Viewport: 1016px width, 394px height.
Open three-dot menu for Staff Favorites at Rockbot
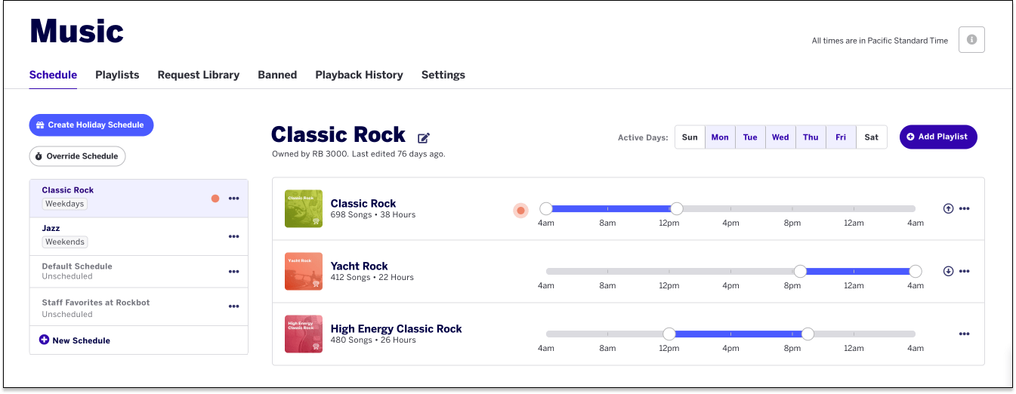pos(233,306)
